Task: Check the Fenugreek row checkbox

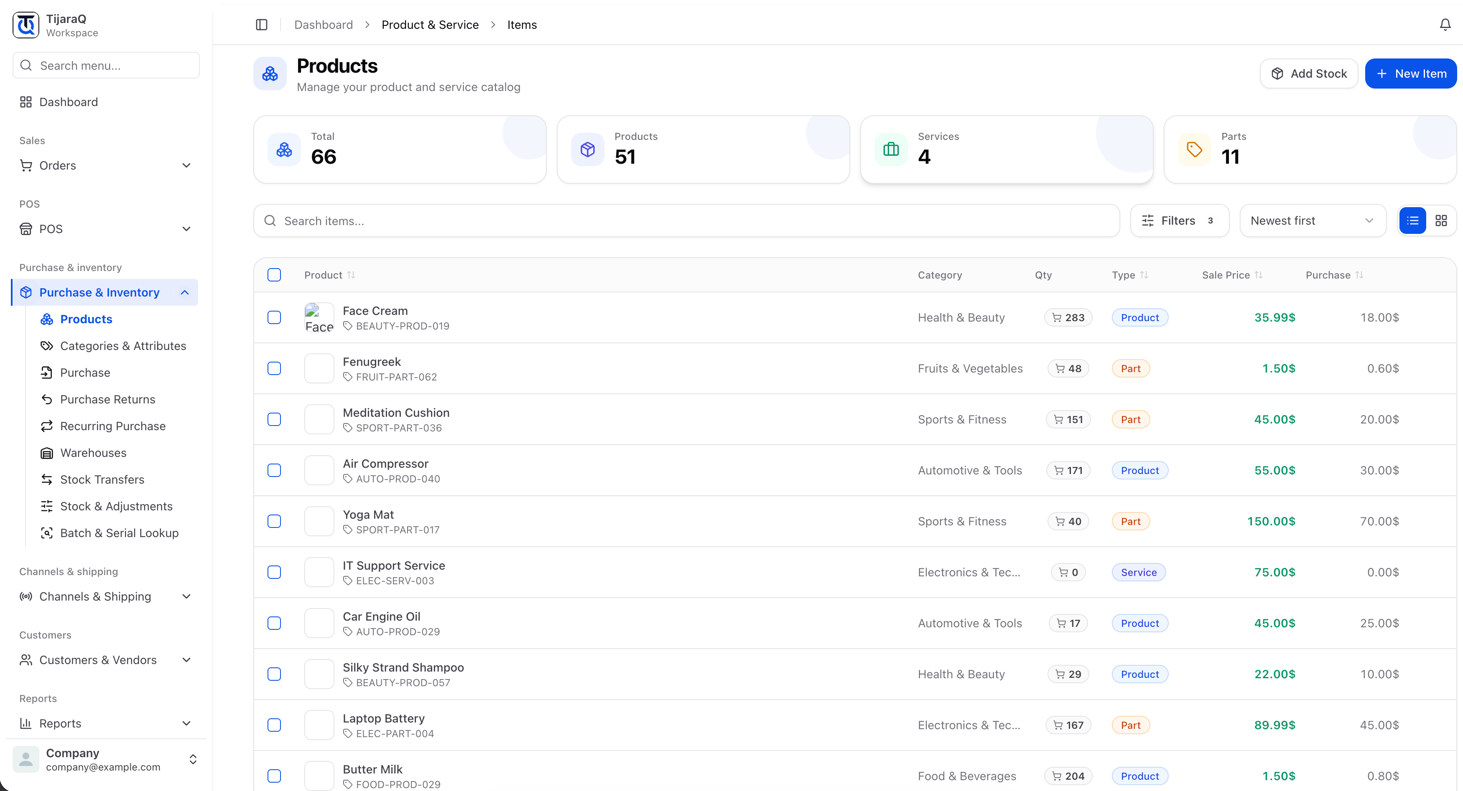Action: point(274,368)
